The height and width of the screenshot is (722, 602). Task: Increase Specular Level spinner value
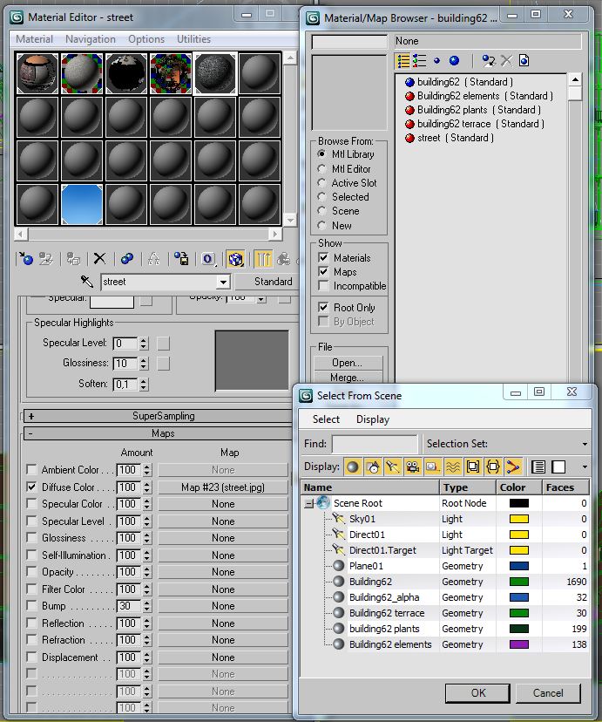(144, 341)
